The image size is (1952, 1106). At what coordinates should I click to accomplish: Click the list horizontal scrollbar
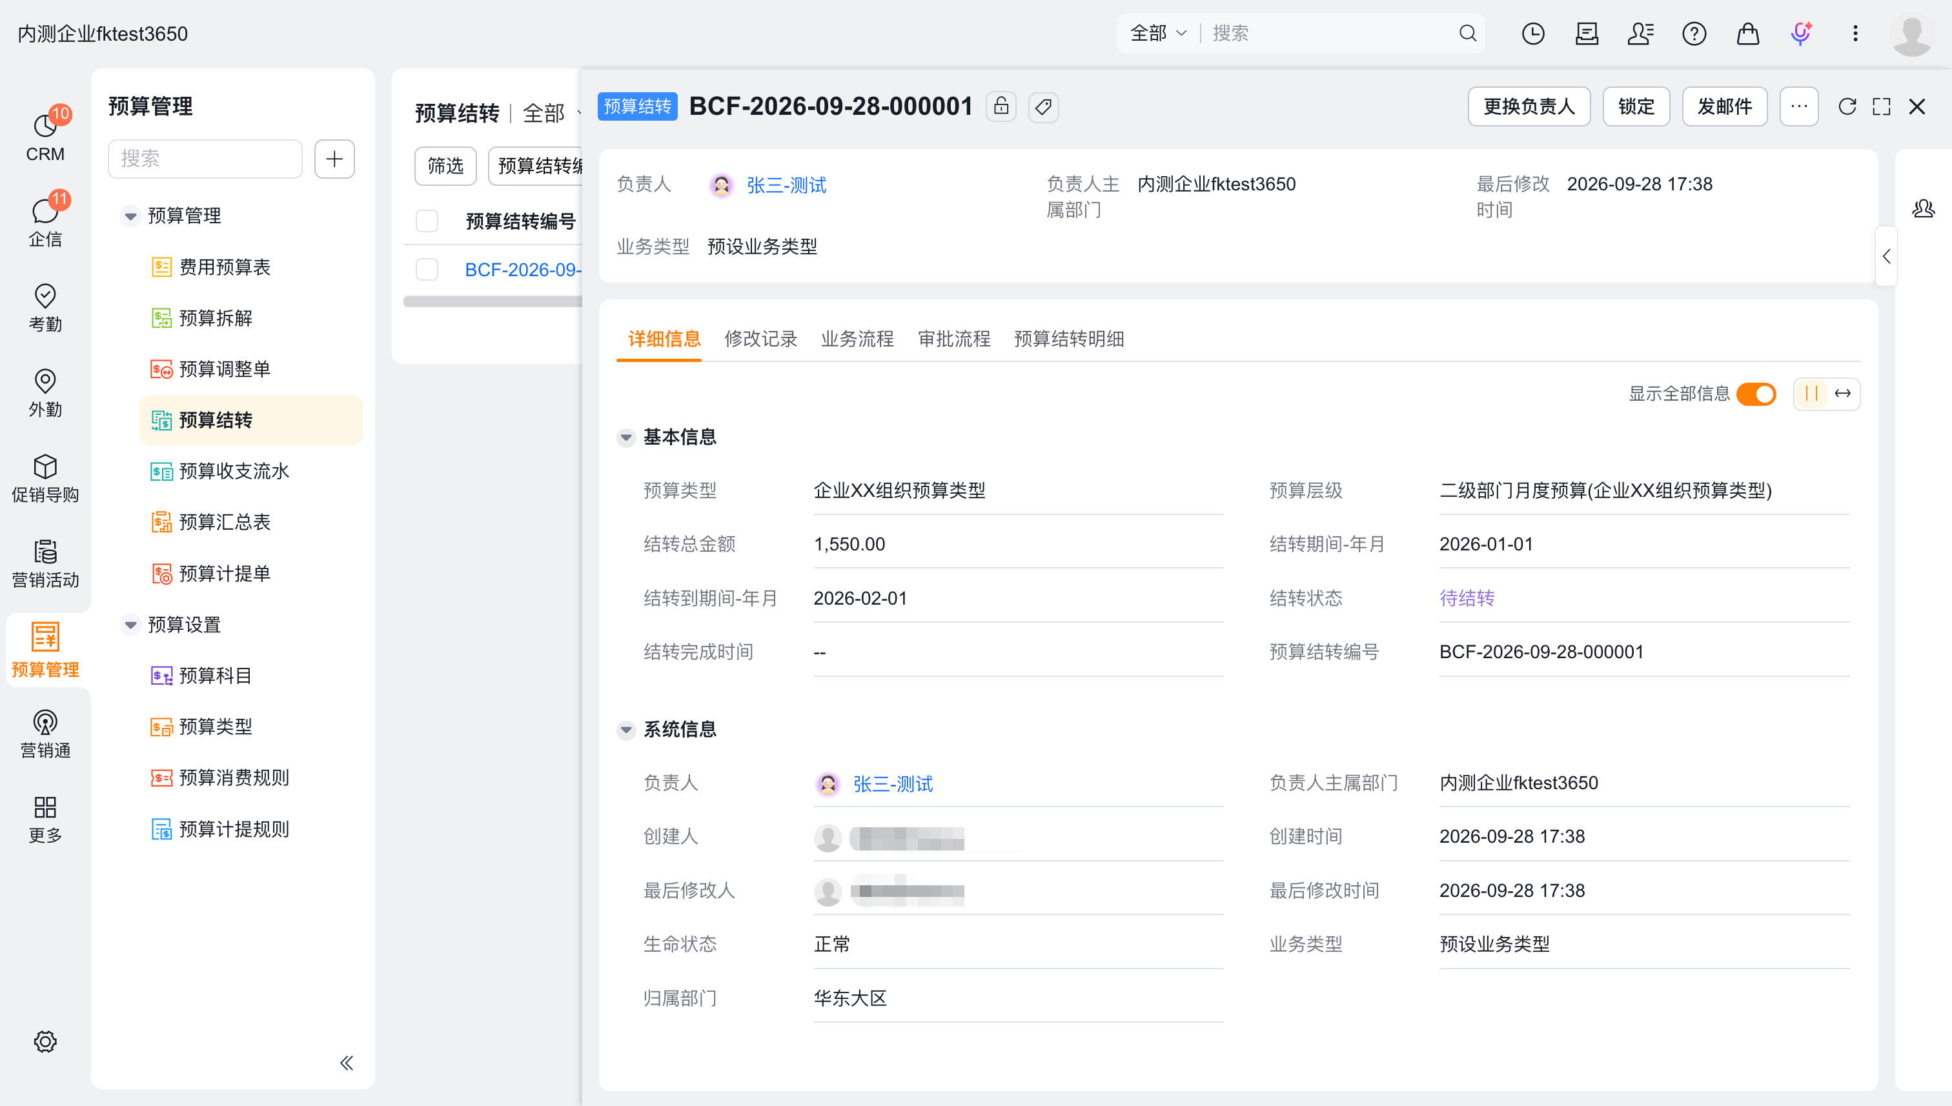(493, 301)
